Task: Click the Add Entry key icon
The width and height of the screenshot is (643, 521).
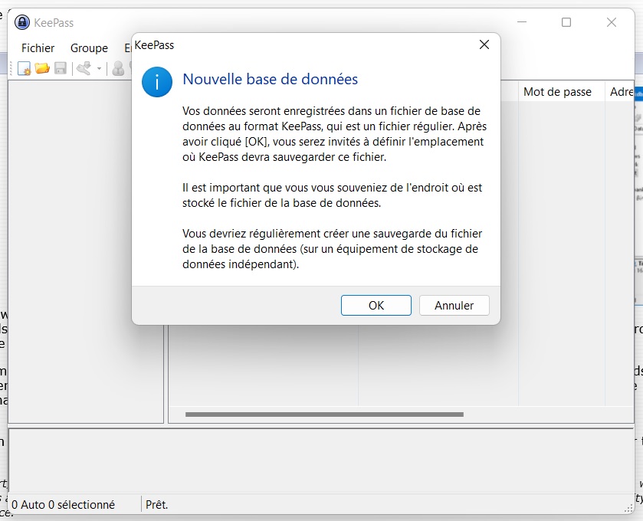Action: click(84, 69)
